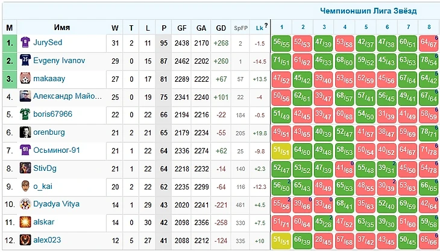Click Evgeny Ivanov's dark jersey avatar
The width and height of the screenshot is (440, 252).
pyautogui.click(x=25, y=61)
